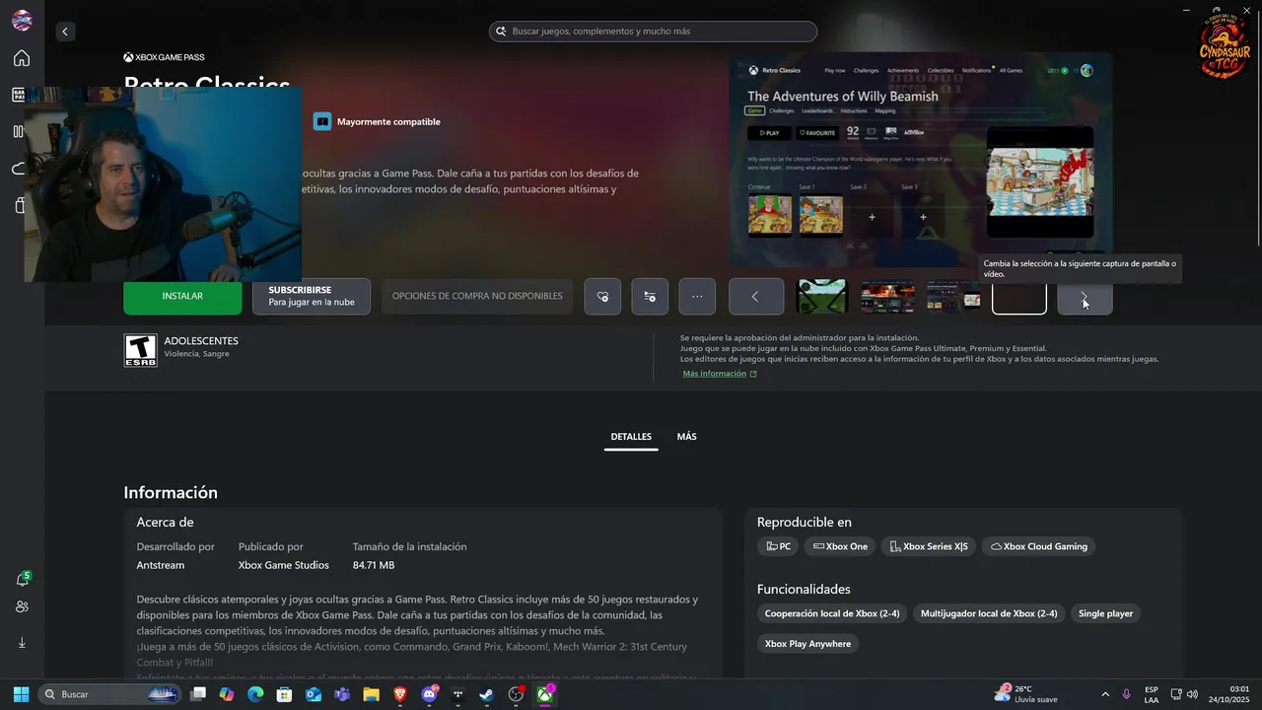Click Opciones de compra no disponibles button
This screenshot has height=710, width=1262.
(477, 296)
